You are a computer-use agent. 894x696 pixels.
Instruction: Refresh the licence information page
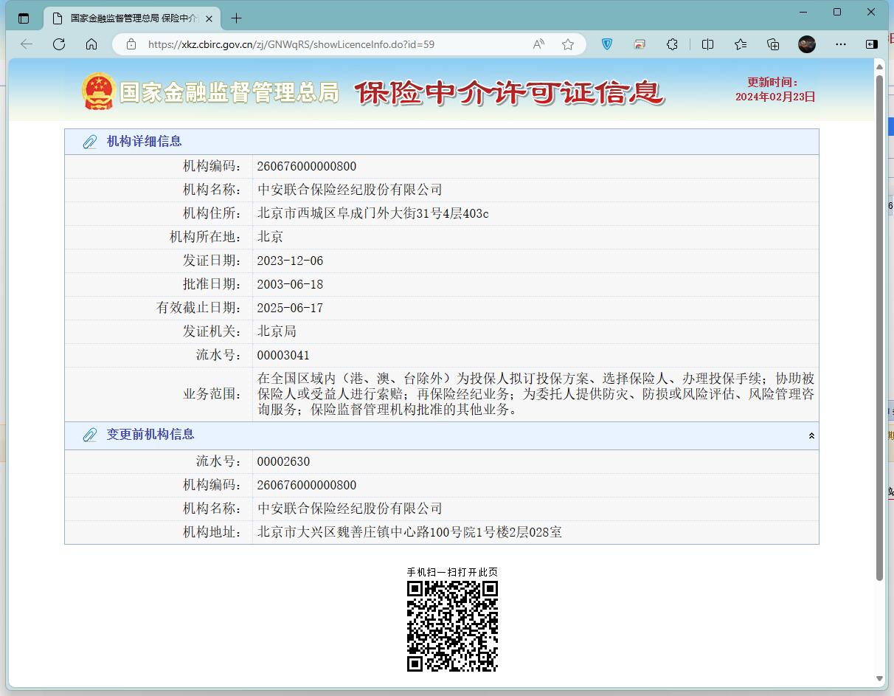pyautogui.click(x=59, y=44)
